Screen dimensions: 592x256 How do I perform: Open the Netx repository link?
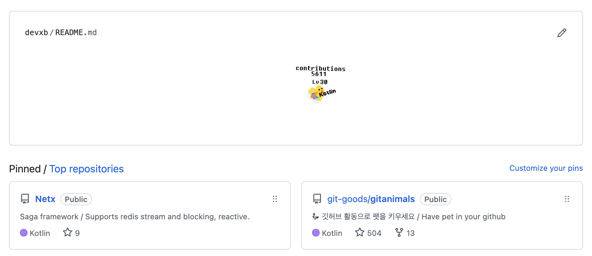click(x=45, y=199)
